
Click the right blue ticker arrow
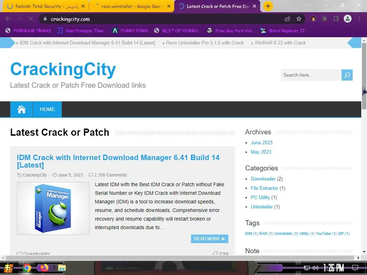[354, 43]
